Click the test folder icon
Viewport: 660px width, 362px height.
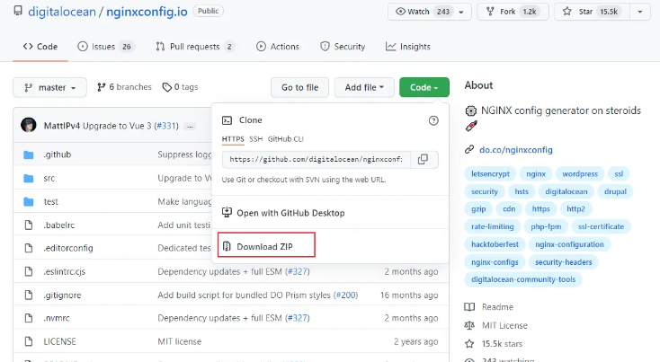coord(29,202)
